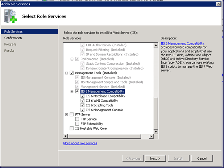Viewport: 224px width, 168px height.
Task: Select the IIS 6 Metabase Compatibility row label
Action: (105, 96)
